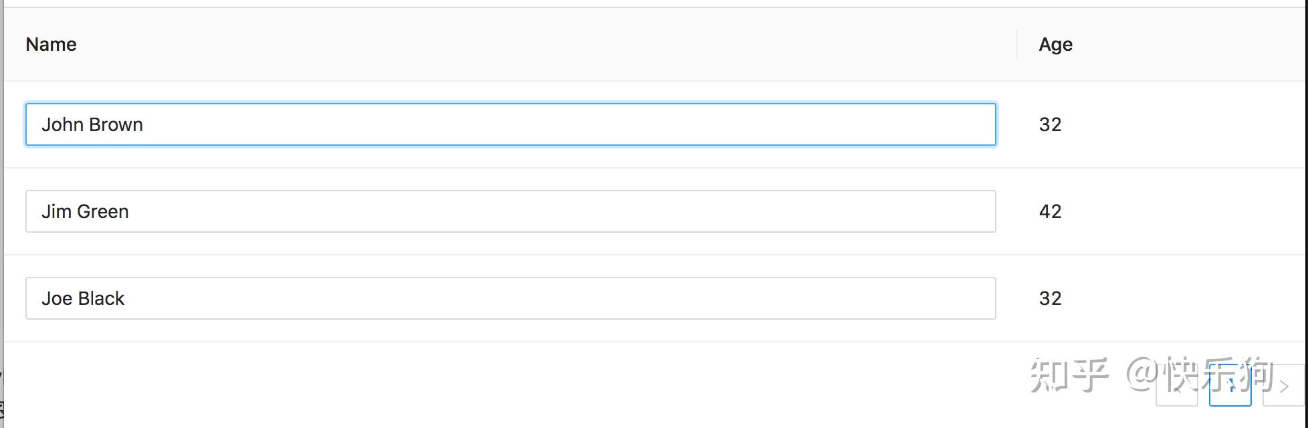The image size is (1308, 428).
Task: Edit the Joe Black name field
Action: tap(510, 298)
